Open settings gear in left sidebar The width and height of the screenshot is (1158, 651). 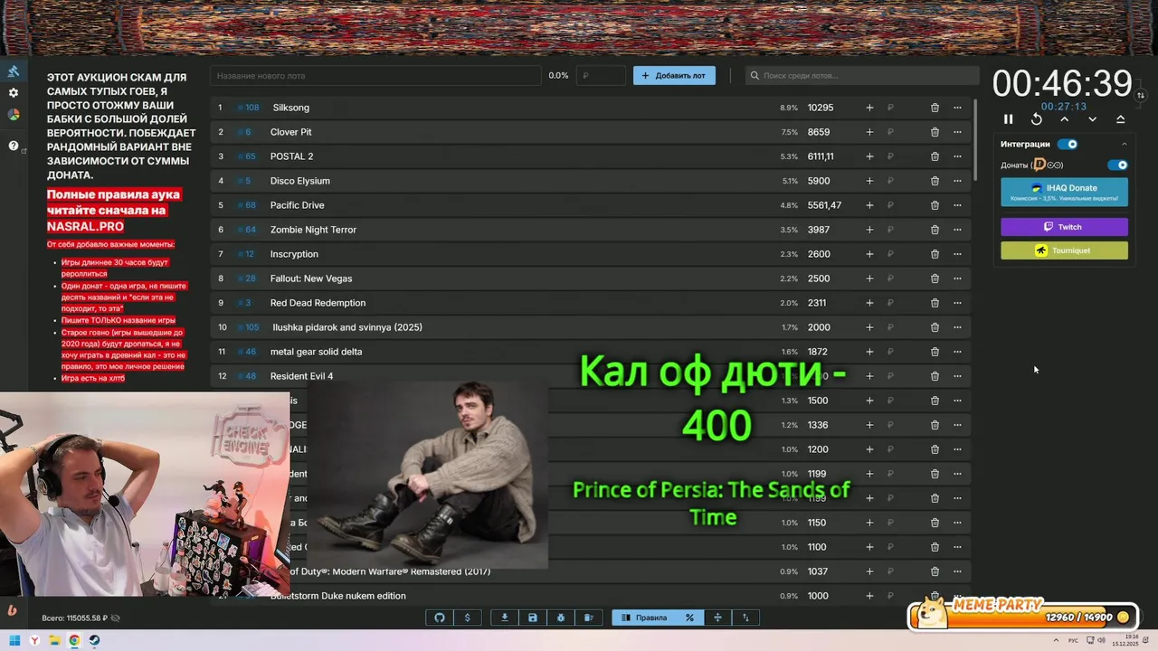pos(14,93)
